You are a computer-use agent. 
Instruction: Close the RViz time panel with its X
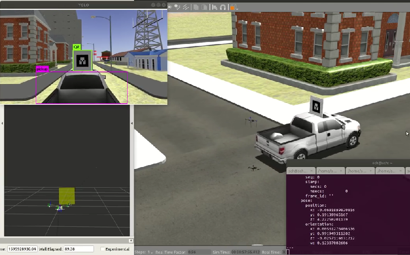pos(131,241)
